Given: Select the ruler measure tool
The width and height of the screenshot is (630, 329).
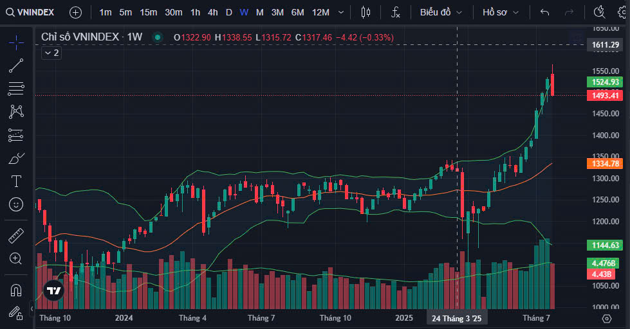Looking at the screenshot, I should tap(16, 235).
